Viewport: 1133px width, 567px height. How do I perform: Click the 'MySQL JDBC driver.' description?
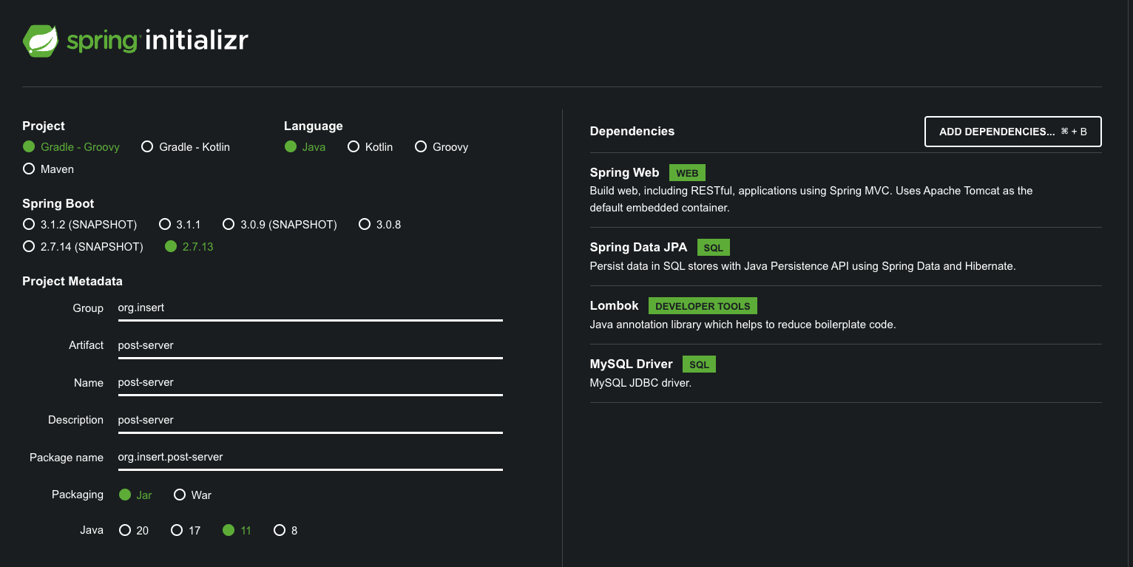pos(640,383)
